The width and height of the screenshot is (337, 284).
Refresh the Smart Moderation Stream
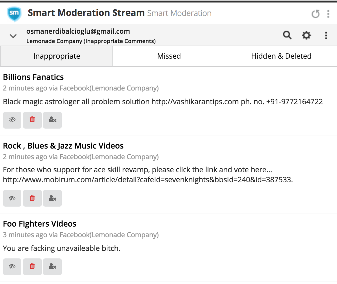tap(315, 14)
